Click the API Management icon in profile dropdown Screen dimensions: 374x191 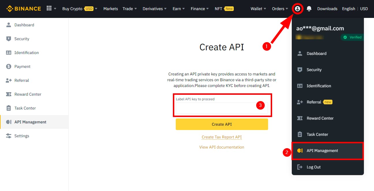300,151
